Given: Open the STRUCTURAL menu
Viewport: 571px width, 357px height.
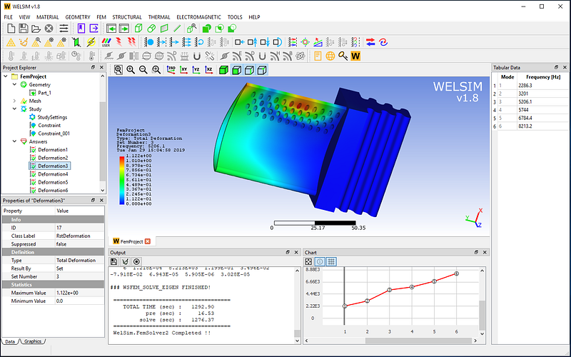Looking at the screenshot, I should (x=127, y=17).
